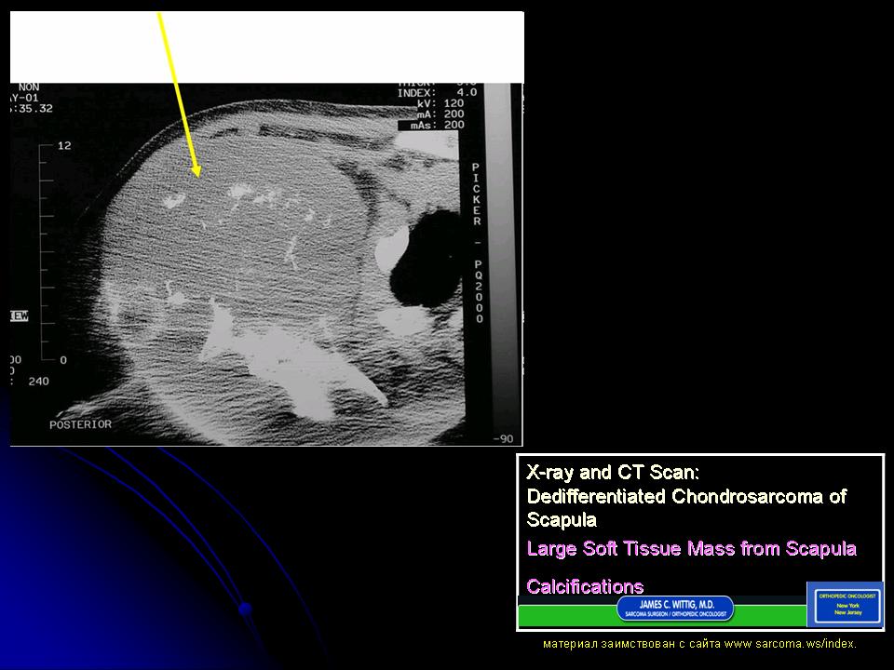Click the blue dot on the curved line
The height and width of the screenshot is (670, 894).
[x=246, y=610]
